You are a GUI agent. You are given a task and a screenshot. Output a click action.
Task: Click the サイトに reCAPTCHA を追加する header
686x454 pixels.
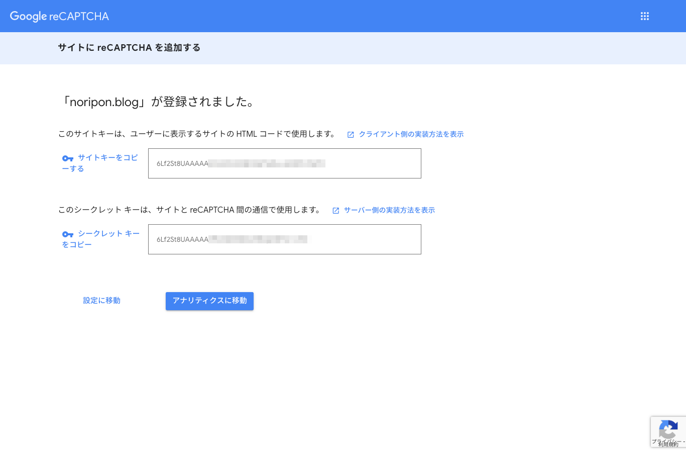129,48
